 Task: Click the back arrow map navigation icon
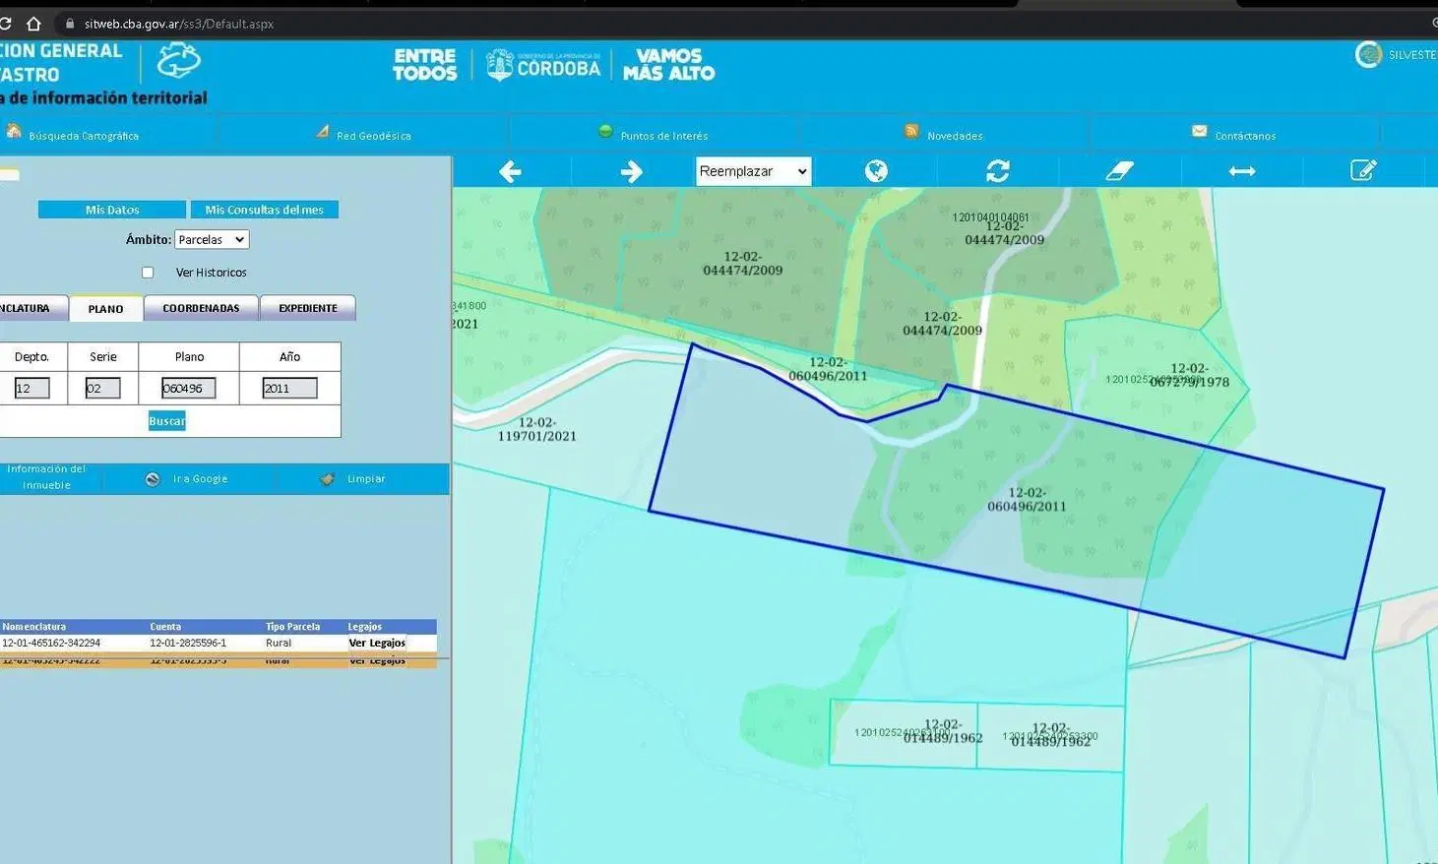click(x=510, y=172)
